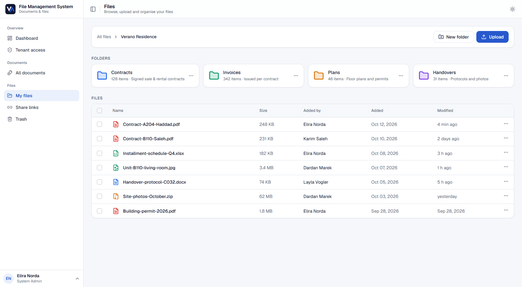Toggle the sidebar collapse icon
This screenshot has height=287, width=522.
(x=93, y=9)
